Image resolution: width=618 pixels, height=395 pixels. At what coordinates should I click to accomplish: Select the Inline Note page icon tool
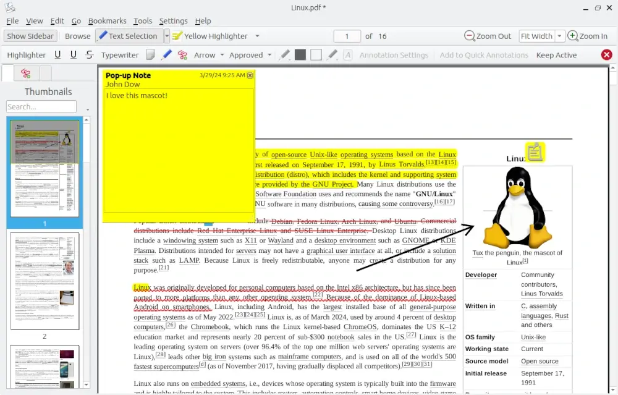[x=150, y=55]
